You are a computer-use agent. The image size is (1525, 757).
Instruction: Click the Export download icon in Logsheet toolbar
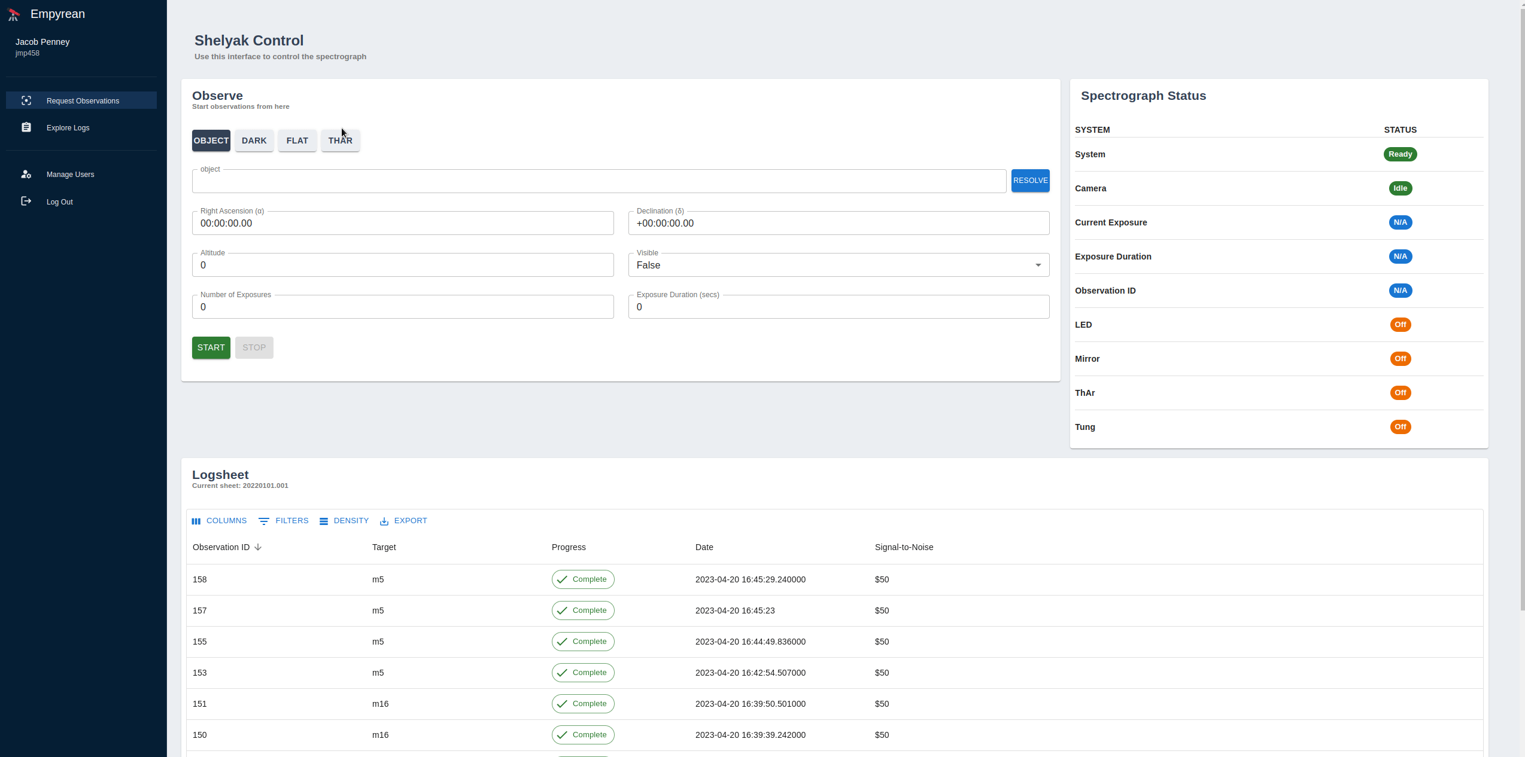click(x=384, y=521)
